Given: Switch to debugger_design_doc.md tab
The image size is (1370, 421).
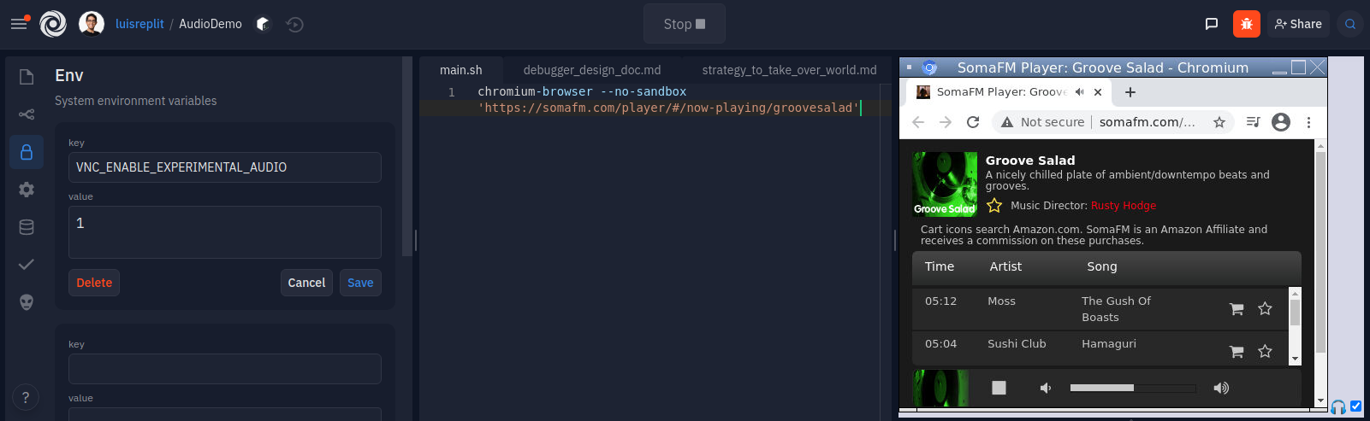Looking at the screenshot, I should [592, 70].
